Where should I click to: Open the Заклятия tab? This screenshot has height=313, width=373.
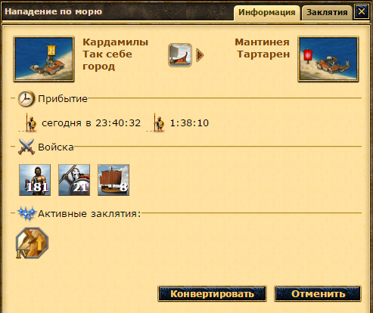click(327, 13)
